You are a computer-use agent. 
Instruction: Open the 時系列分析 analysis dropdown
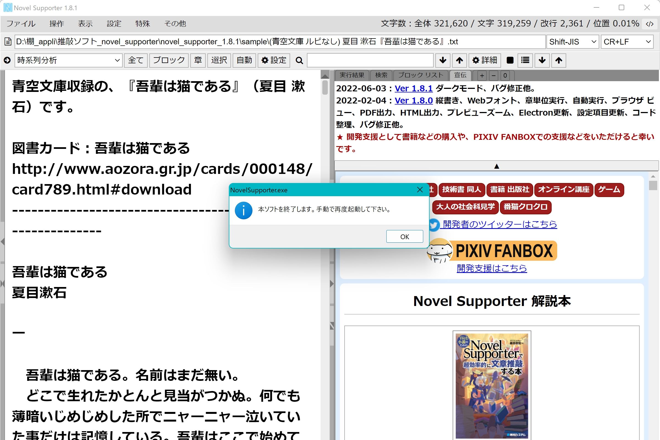68,60
